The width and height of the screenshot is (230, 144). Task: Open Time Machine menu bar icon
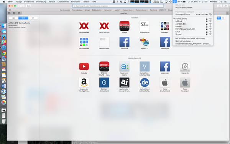point(170,2)
